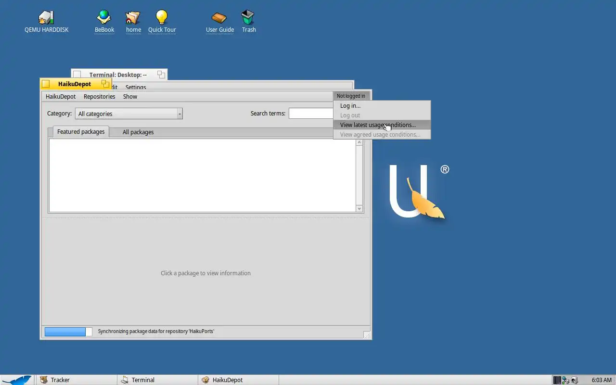Switch to HaikuDepot in the Deskbar
Screen dimensions: 616x385
pos(238,380)
